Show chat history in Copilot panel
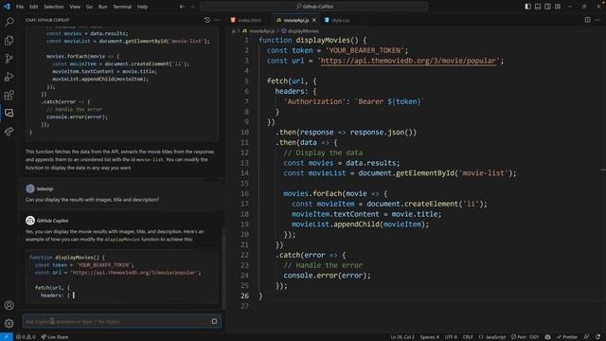This screenshot has width=606, height=341. tap(207, 20)
